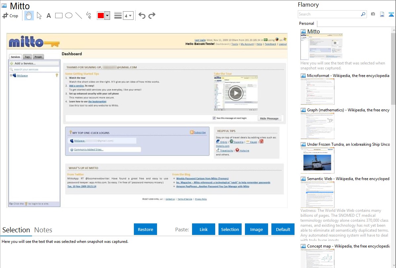The image size is (396, 268).
Task: Pick the ellipse drawing tool
Action: pos(69,16)
